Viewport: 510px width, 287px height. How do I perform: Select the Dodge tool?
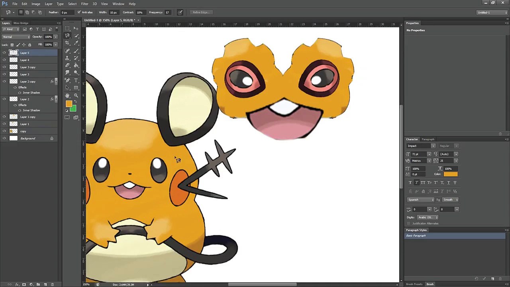76,72
